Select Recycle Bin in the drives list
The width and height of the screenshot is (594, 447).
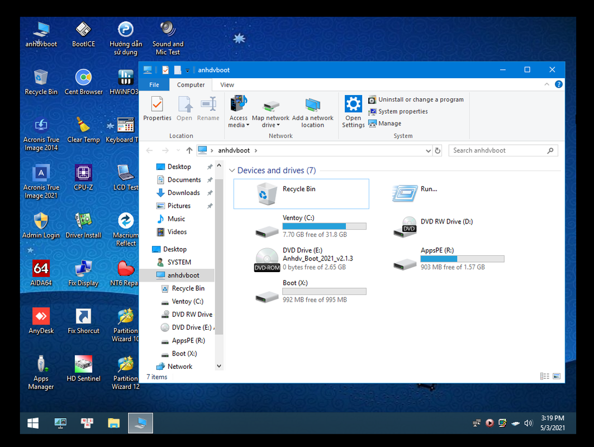click(x=301, y=194)
